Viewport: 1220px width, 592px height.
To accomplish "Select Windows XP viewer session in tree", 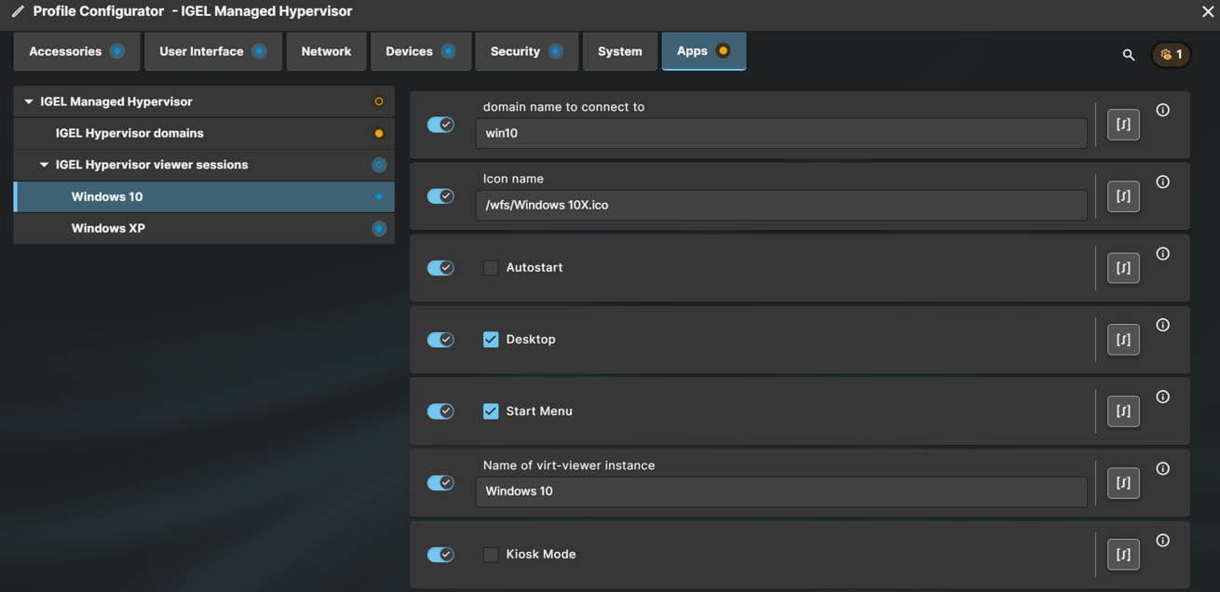I will [204, 228].
